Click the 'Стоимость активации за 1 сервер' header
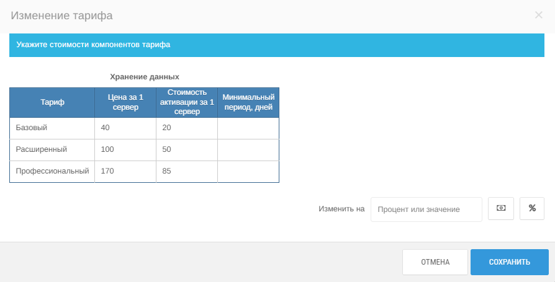 (x=187, y=102)
